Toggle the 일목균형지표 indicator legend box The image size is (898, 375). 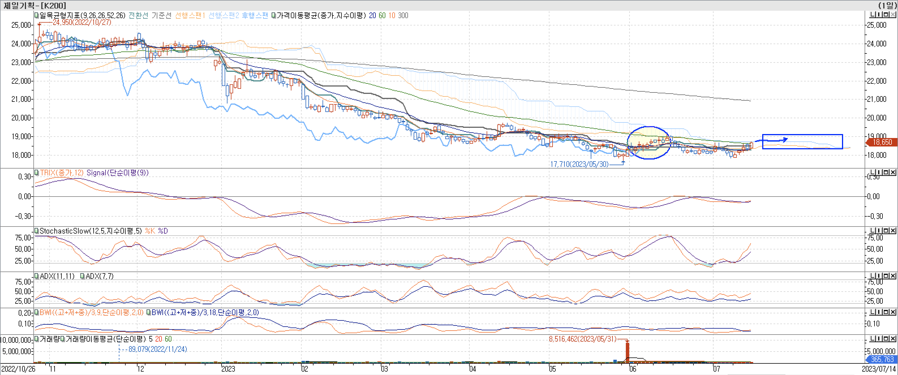click(36, 15)
